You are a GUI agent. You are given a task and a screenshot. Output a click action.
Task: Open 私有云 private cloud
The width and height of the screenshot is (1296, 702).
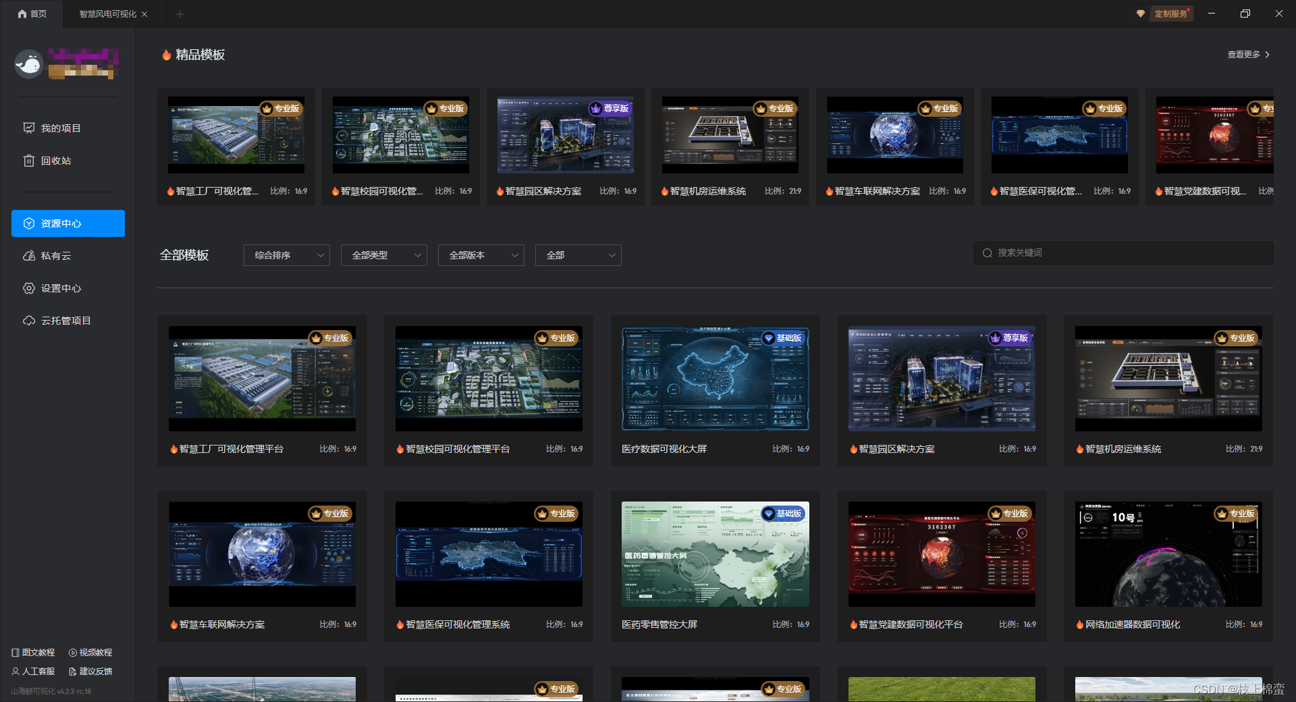68,256
